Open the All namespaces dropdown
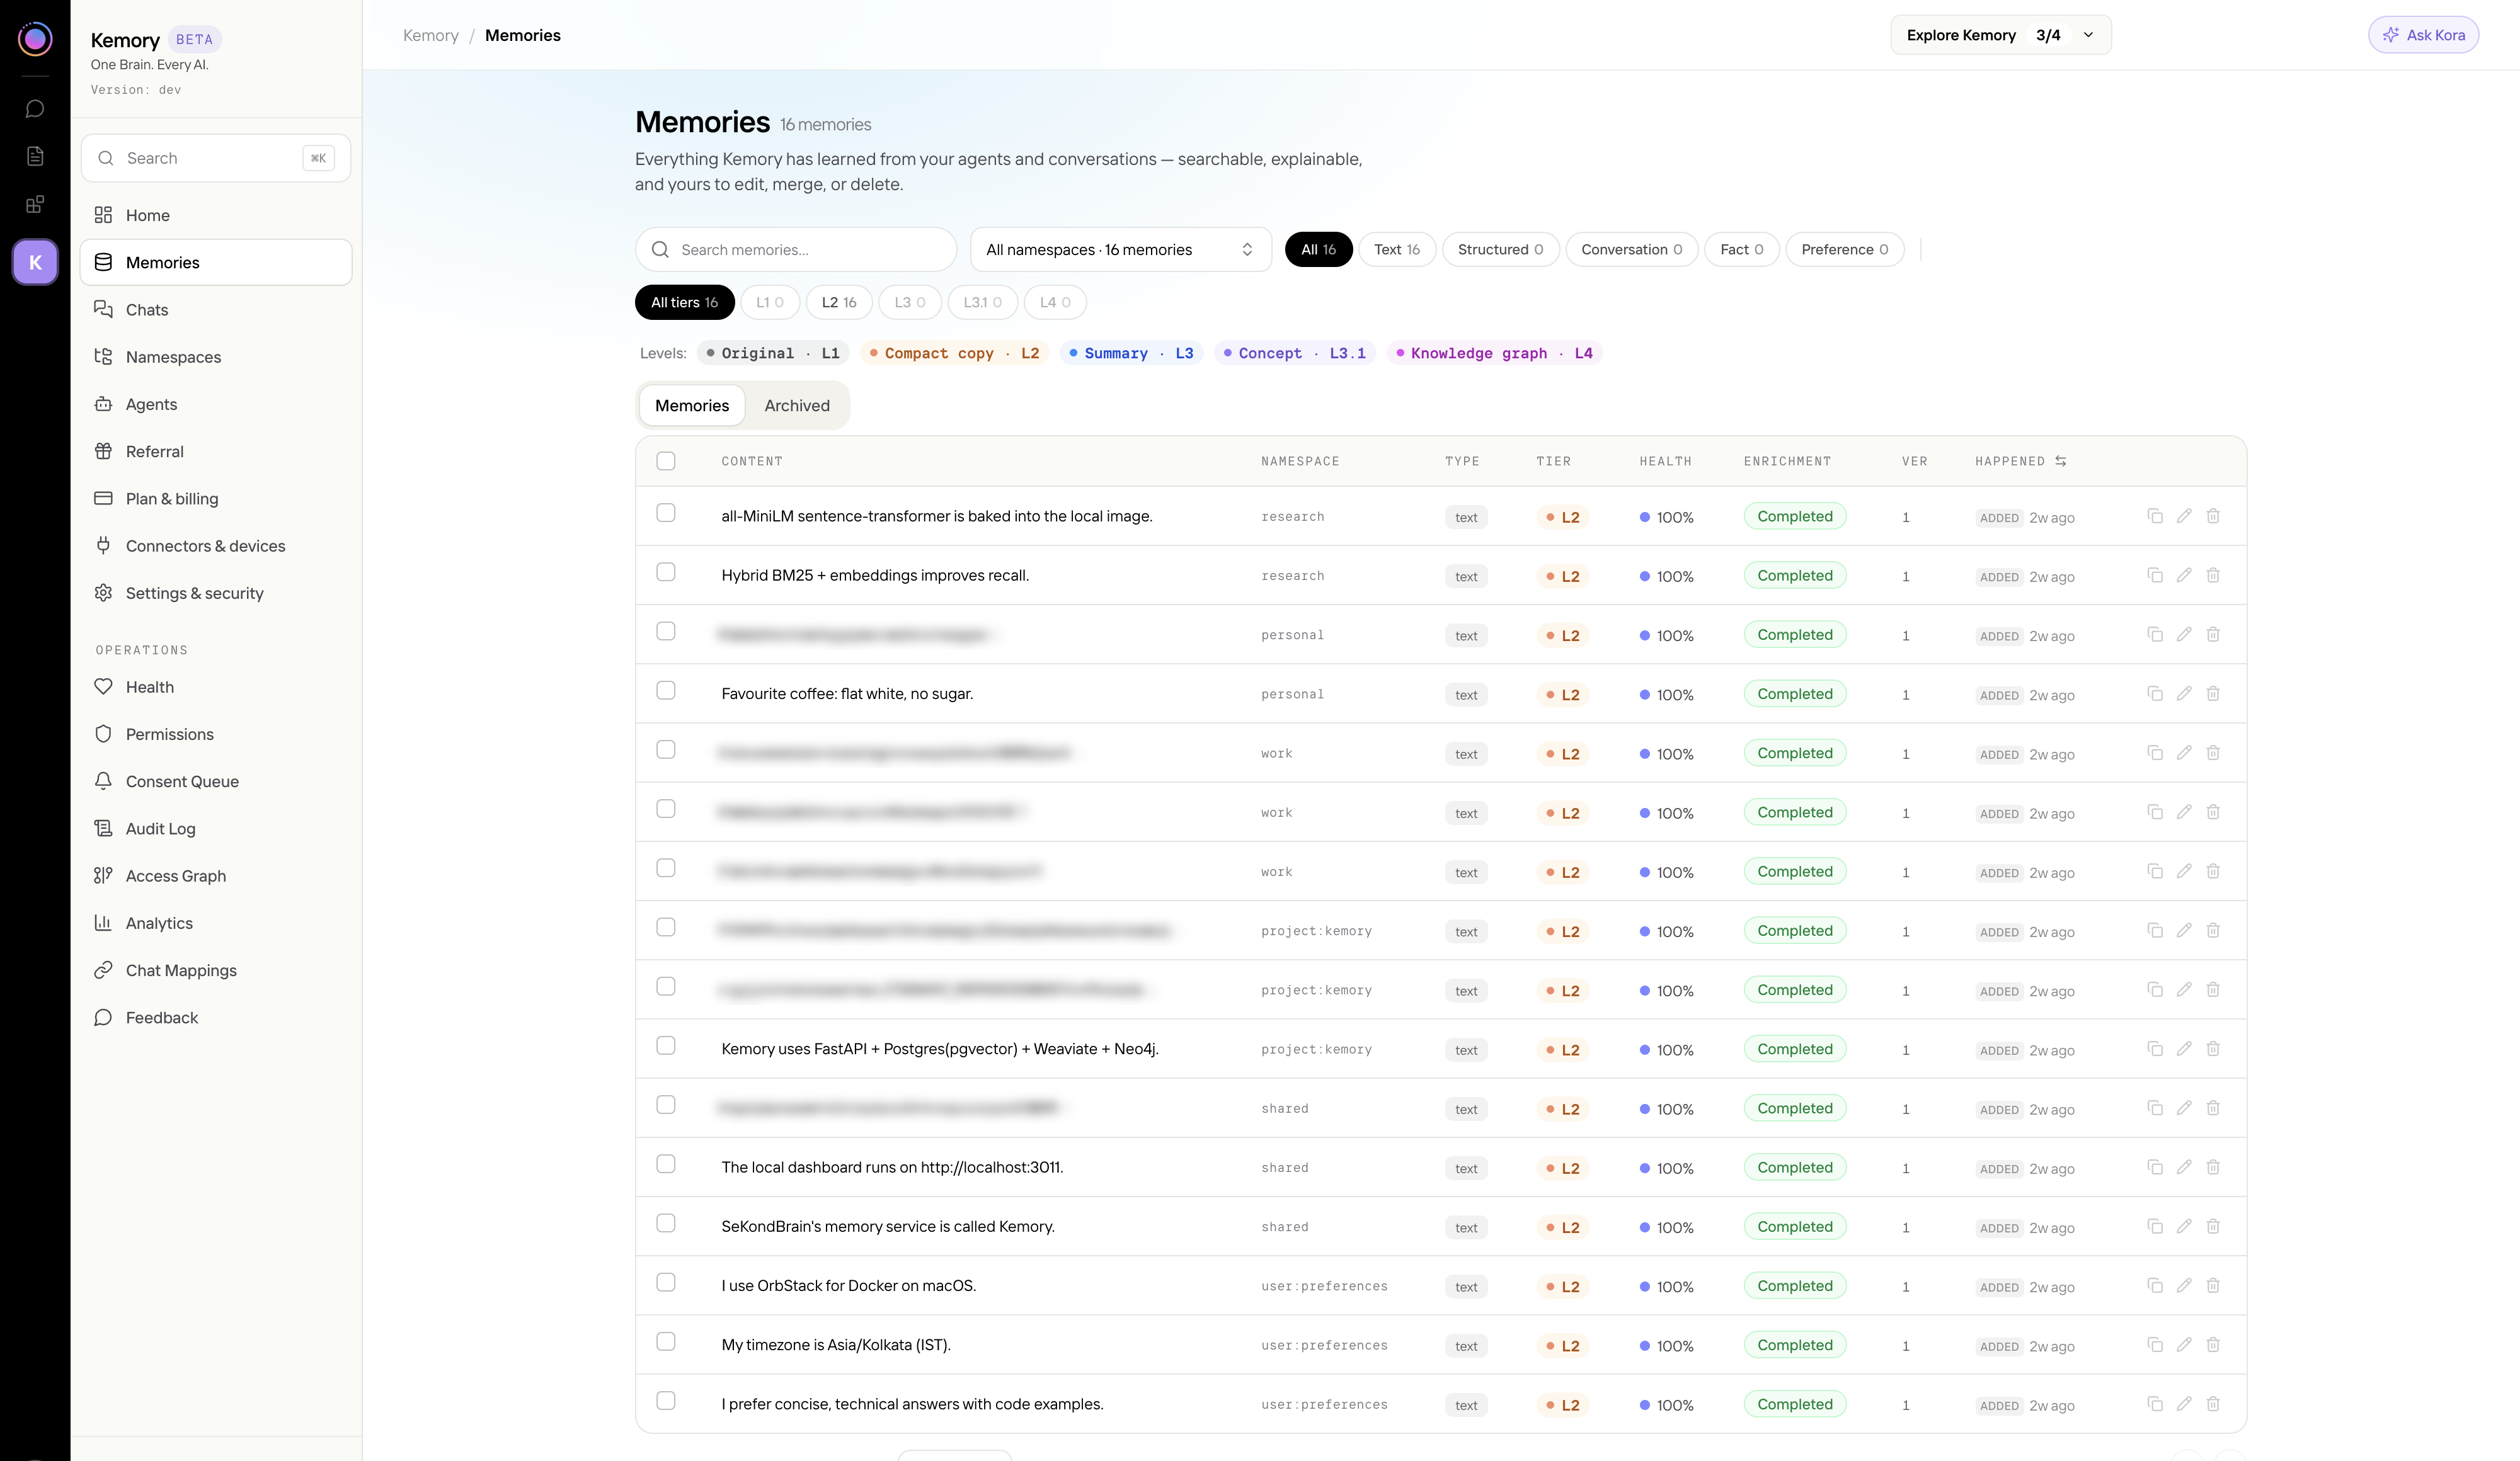Screen dimensions: 2520x1461 coord(1120,250)
